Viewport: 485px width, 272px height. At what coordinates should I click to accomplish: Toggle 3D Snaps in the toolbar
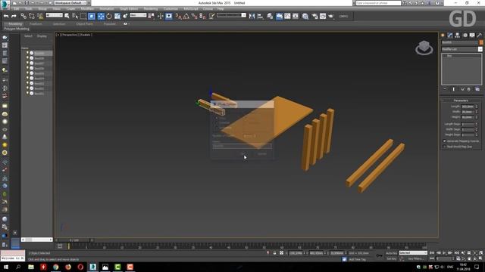tap(179, 16)
